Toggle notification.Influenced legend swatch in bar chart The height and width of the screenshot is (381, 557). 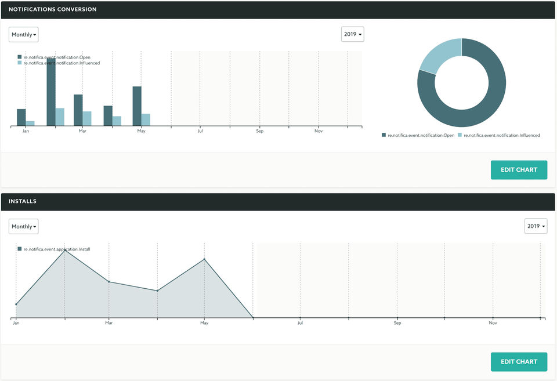point(20,63)
